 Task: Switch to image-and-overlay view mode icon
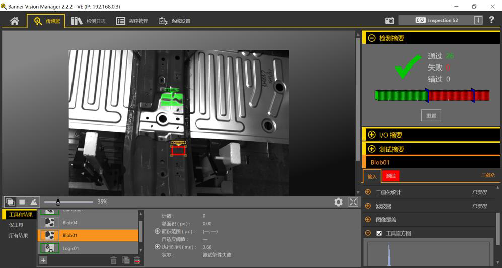click(10, 202)
